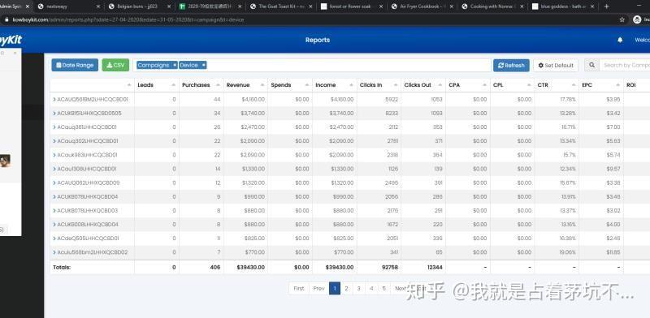The height and width of the screenshot is (318, 650).
Task: Expand the campaign row with 12 purchases
Action: click(x=54, y=183)
